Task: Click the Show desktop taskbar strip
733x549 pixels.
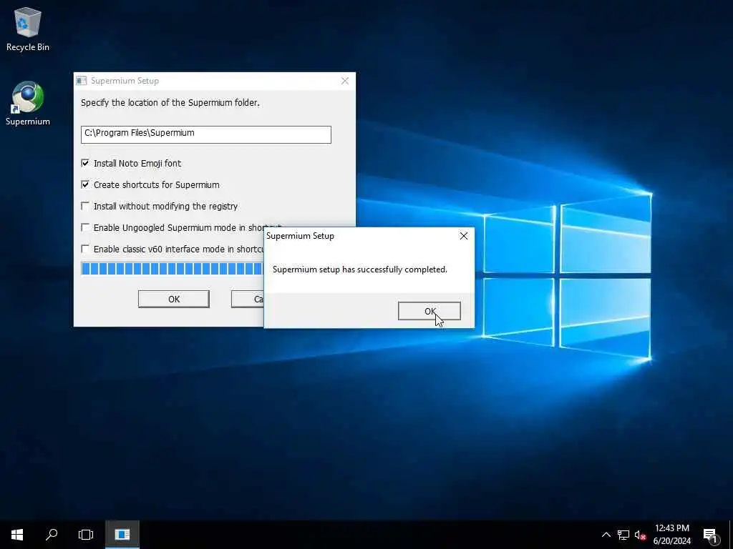Action: 731,535
